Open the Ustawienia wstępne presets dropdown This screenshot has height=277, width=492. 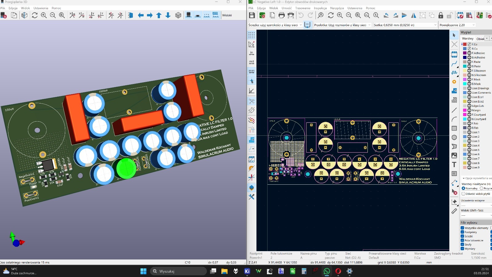[x=476, y=205]
